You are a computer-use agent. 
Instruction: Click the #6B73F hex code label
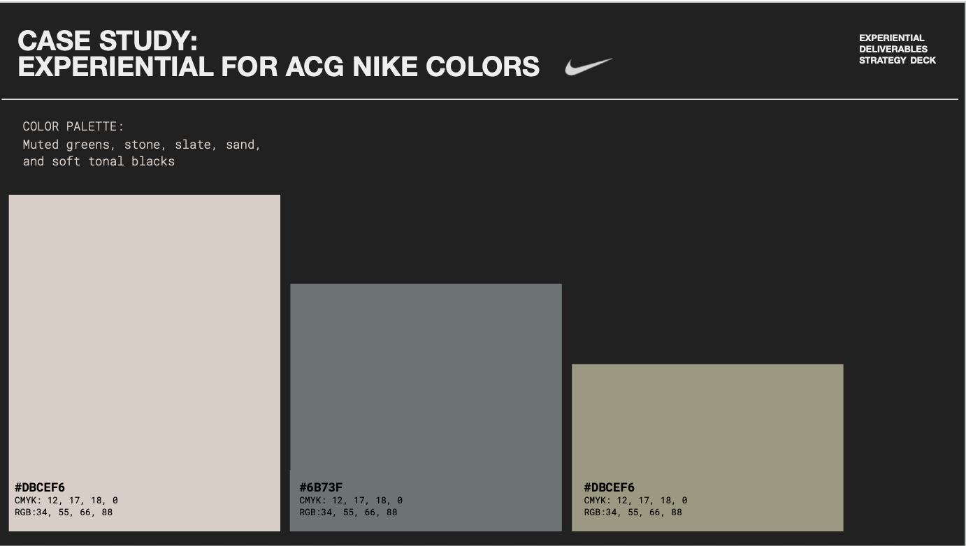coord(321,487)
